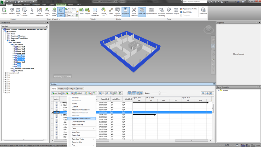Viewport: 261px width, 147px height.
Task: Toggle Active checkbox for date 24/04/2015 row
Action: click(57, 115)
